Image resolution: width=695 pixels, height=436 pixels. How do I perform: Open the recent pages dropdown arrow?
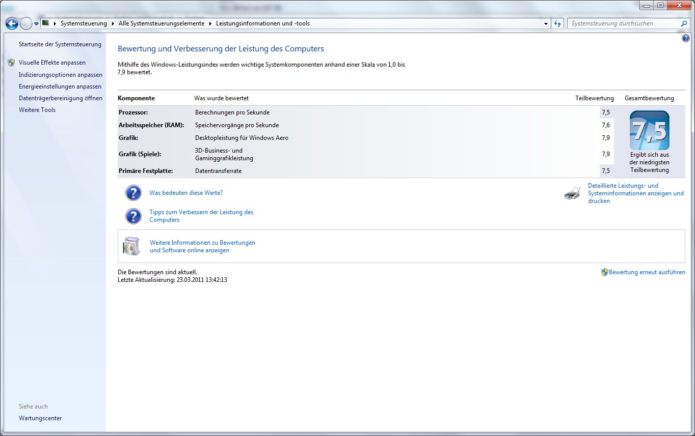click(x=37, y=24)
